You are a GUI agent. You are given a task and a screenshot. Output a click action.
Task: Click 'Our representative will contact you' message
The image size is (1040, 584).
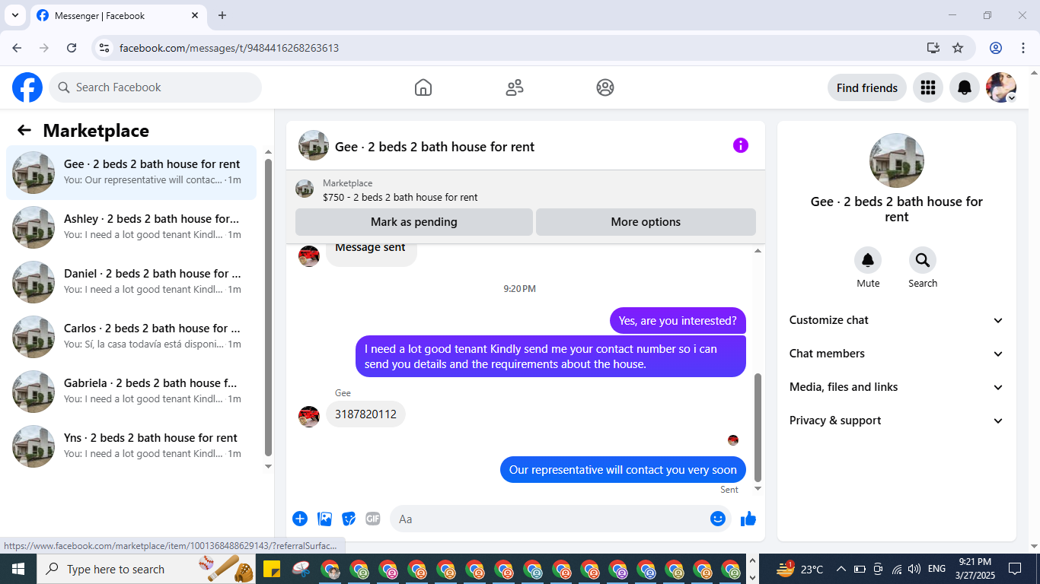click(x=623, y=470)
